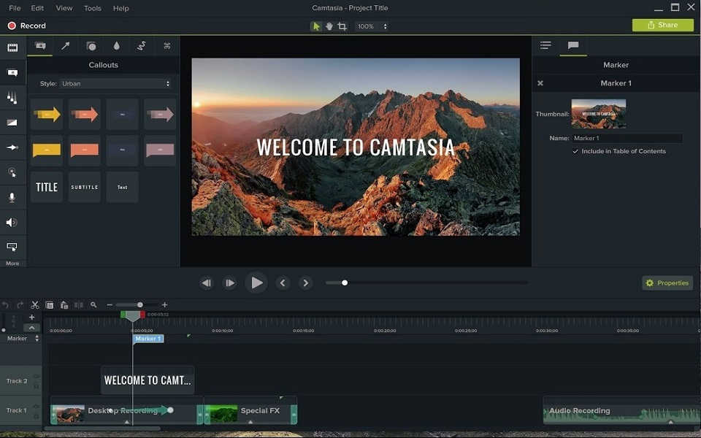
Task: Select the Keystroke Callouts command-key subtab
Action: click(x=167, y=45)
